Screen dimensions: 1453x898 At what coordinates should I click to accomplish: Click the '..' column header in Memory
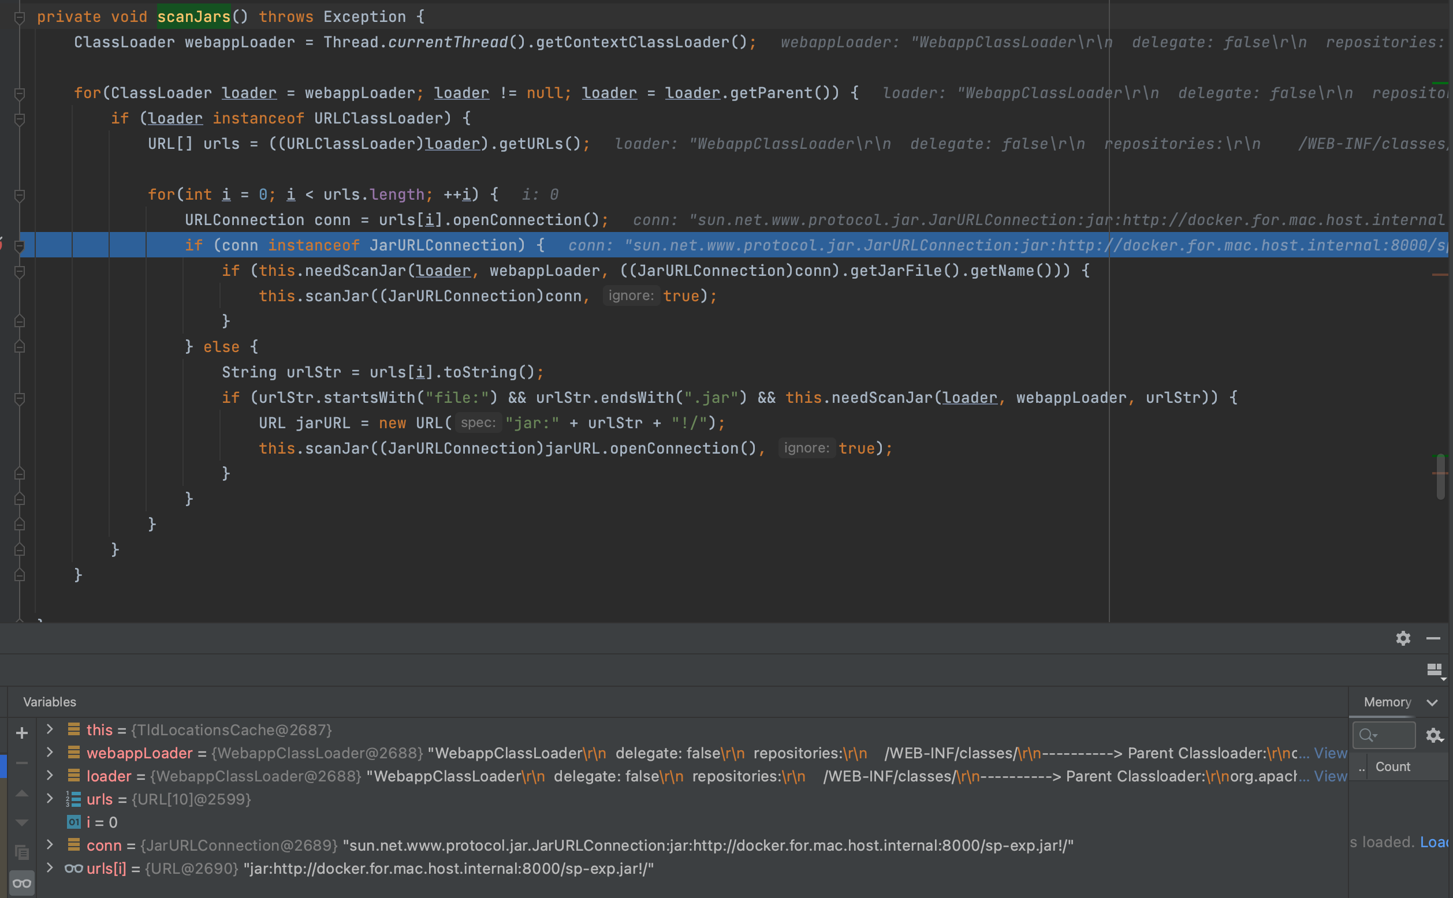click(x=1361, y=768)
